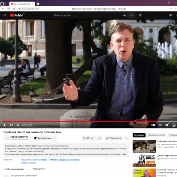
Task: Like the video with thumbs up
Action: click(88, 138)
